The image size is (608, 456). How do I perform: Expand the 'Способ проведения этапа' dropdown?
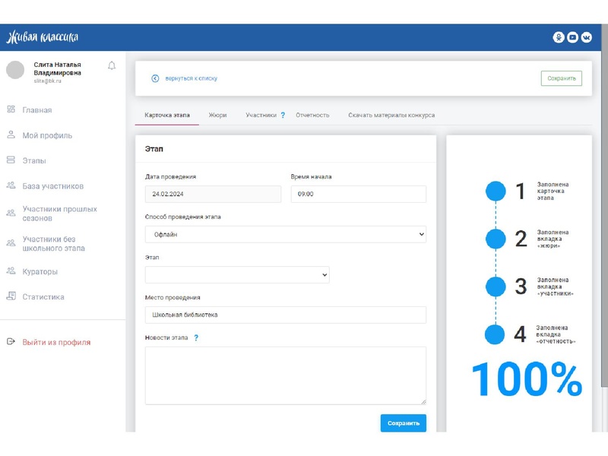[285, 235]
